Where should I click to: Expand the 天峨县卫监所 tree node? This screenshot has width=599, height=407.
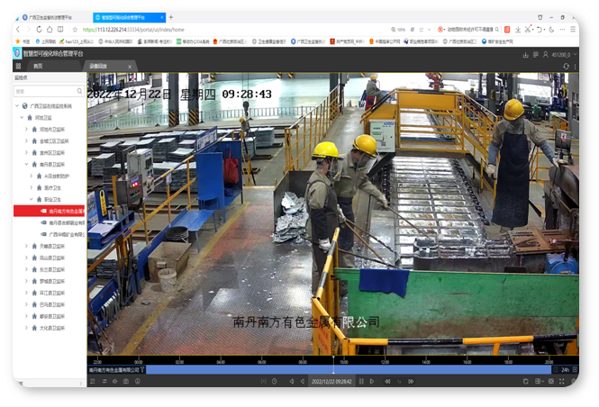point(26,246)
